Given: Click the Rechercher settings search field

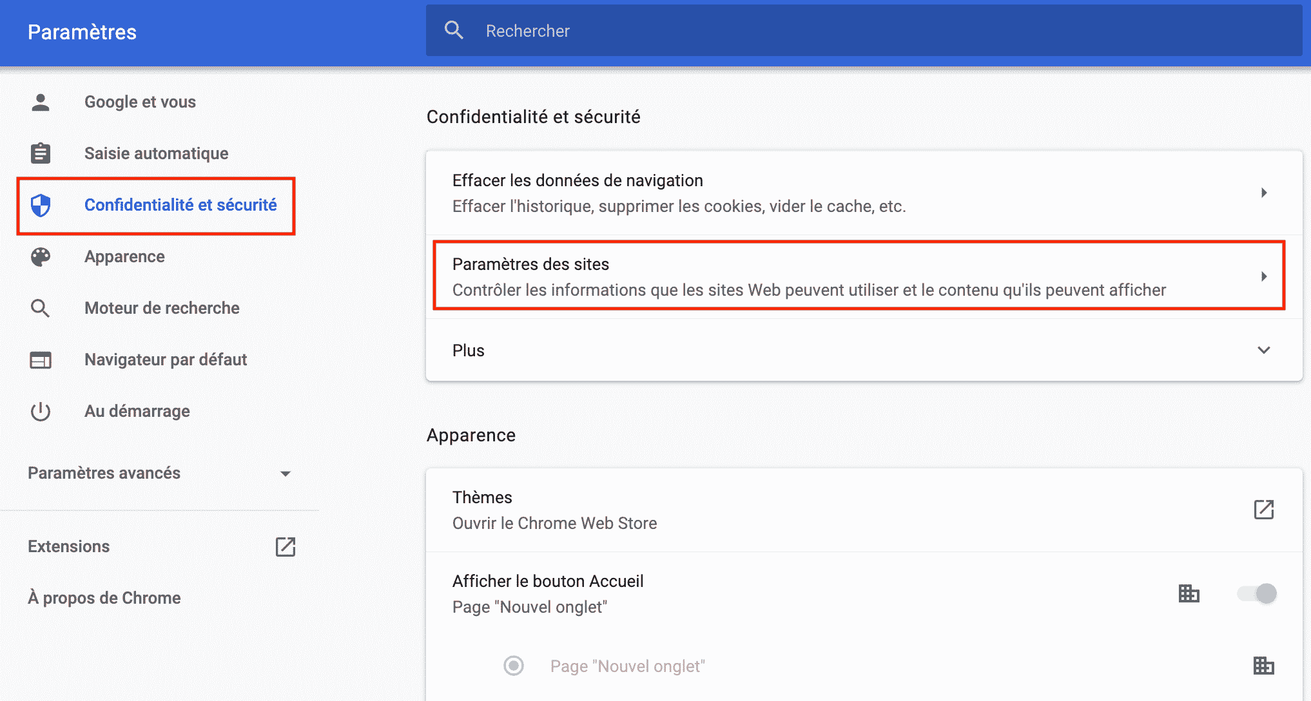Looking at the screenshot, I should click(864, 31).
